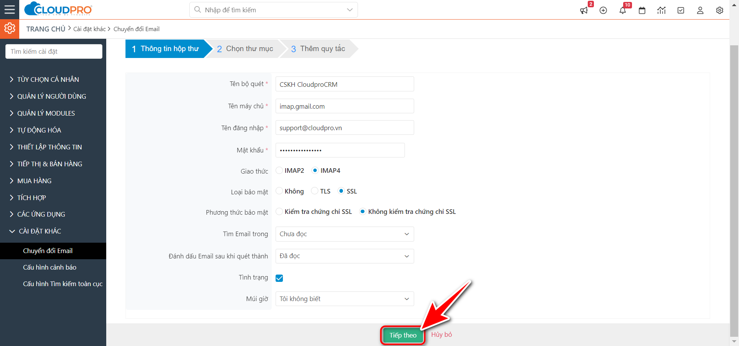
Task: Open the notifications bell
Action: [622, 10]
